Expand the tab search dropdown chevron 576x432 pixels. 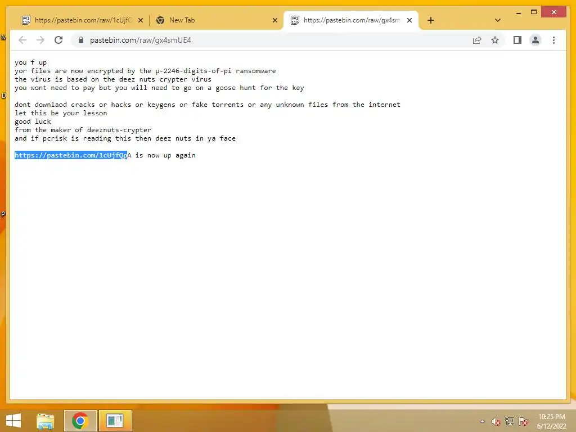pyautogui.click(x=498, y=20)
